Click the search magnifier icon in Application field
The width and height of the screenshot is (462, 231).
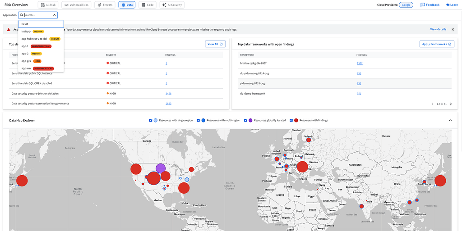[x=22, y=15]
